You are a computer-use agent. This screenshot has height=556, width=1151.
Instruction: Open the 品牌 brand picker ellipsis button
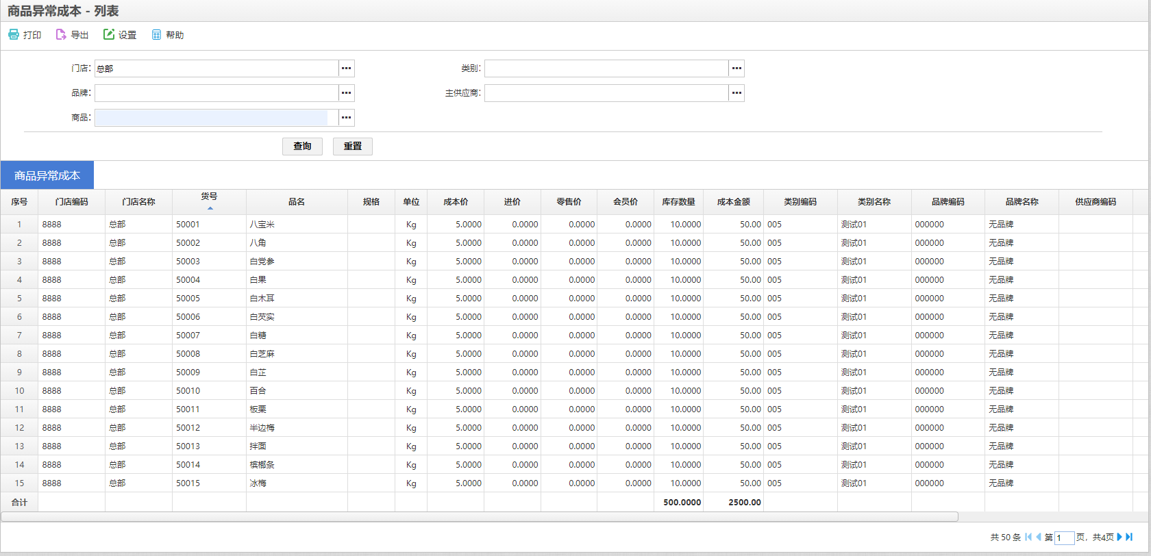click(347, 93)
